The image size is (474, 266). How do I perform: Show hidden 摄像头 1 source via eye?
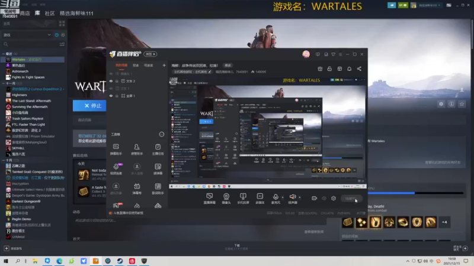tap(111, 73)
